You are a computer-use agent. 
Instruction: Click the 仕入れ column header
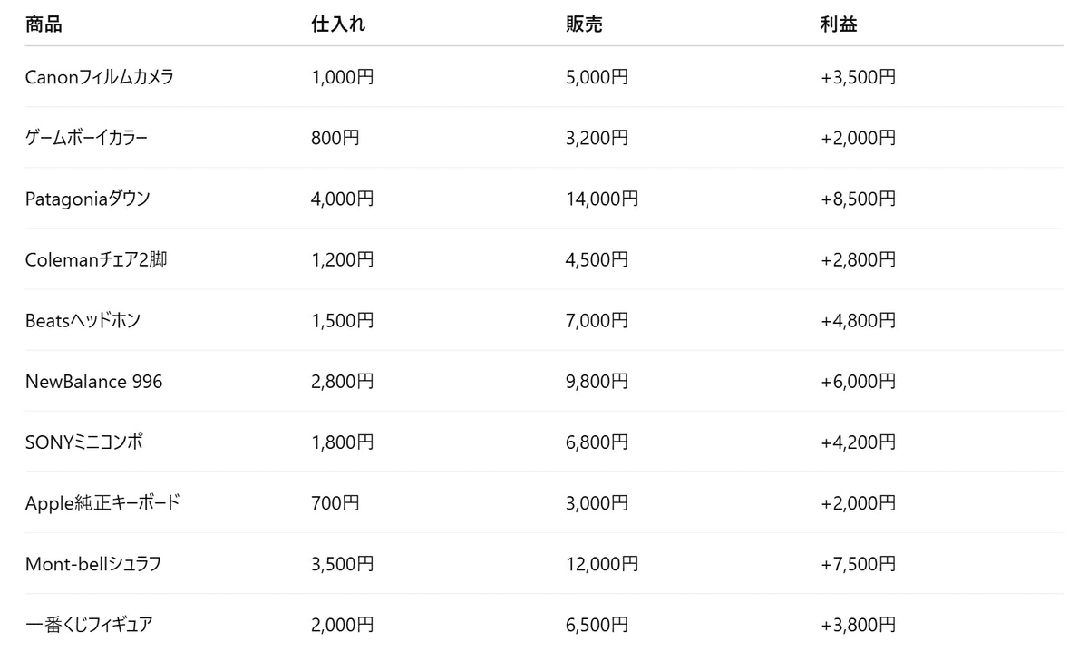click(338, 24)
